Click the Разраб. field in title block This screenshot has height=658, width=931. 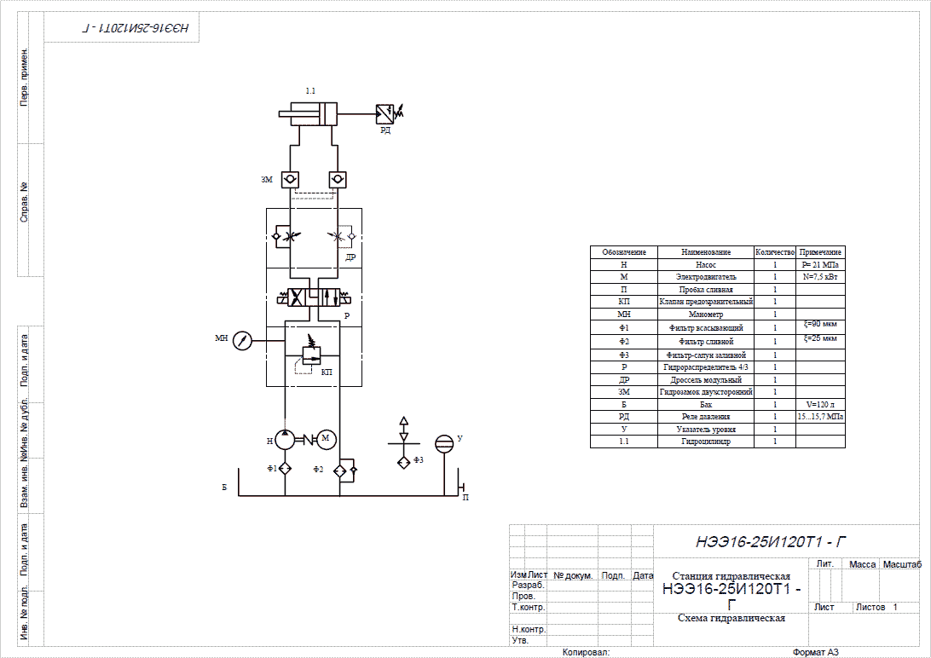(528, 586)
